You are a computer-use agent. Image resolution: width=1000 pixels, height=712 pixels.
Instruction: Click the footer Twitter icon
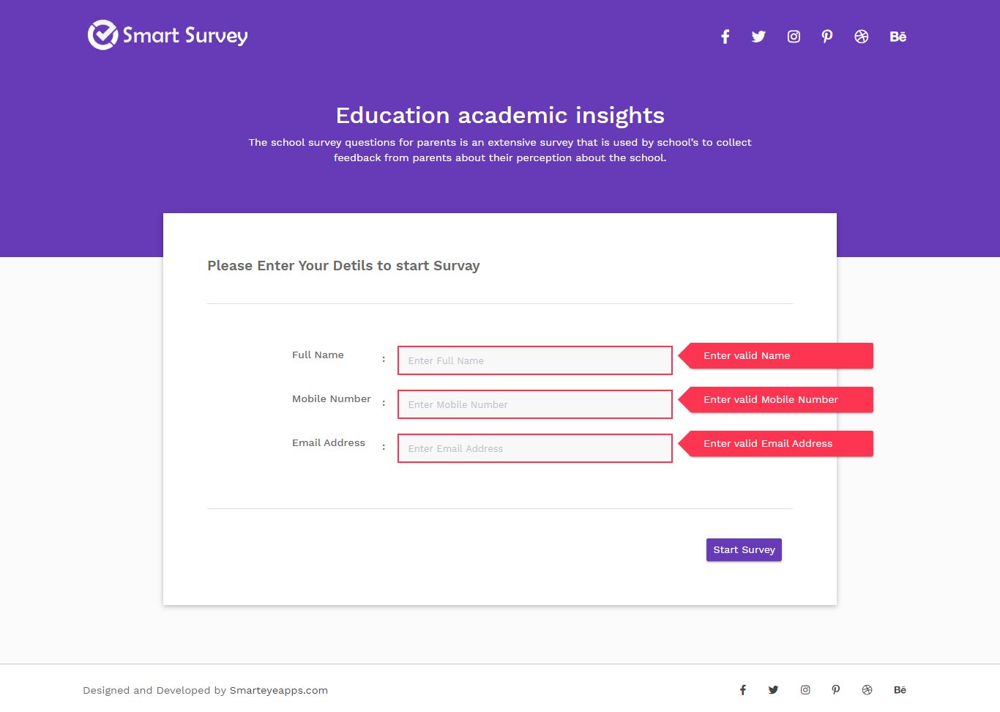click(773, 690)
